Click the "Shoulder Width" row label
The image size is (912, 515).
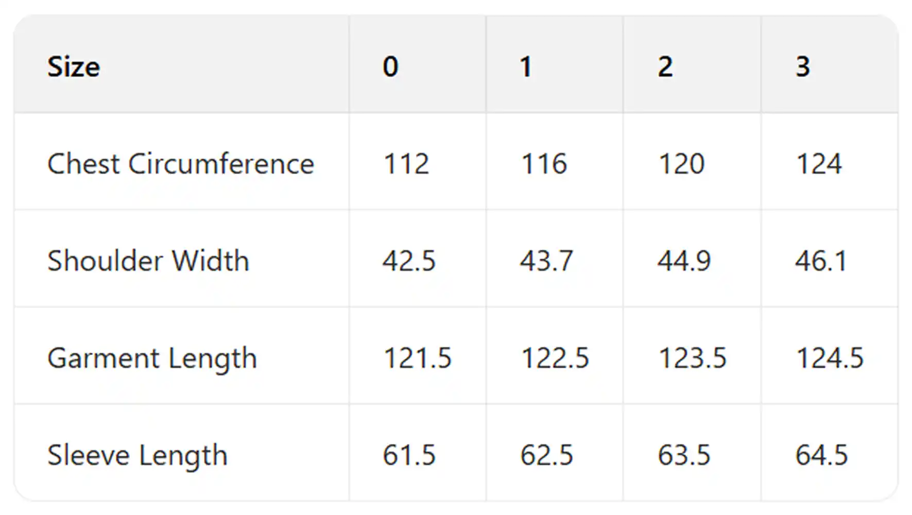(148, 261)
